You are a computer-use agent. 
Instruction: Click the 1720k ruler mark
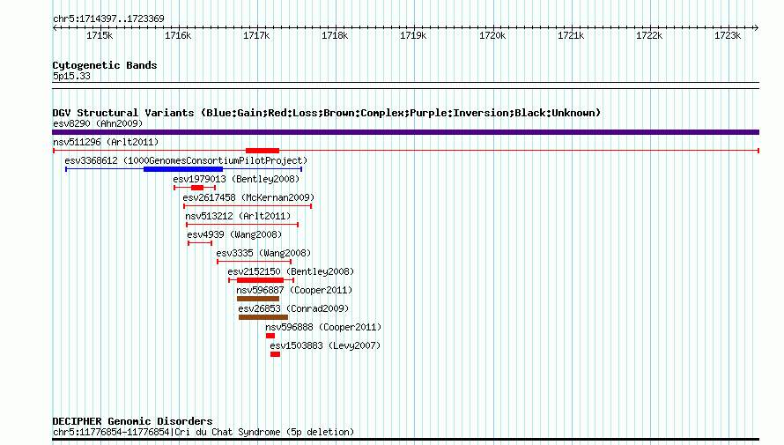coord(492,35)
